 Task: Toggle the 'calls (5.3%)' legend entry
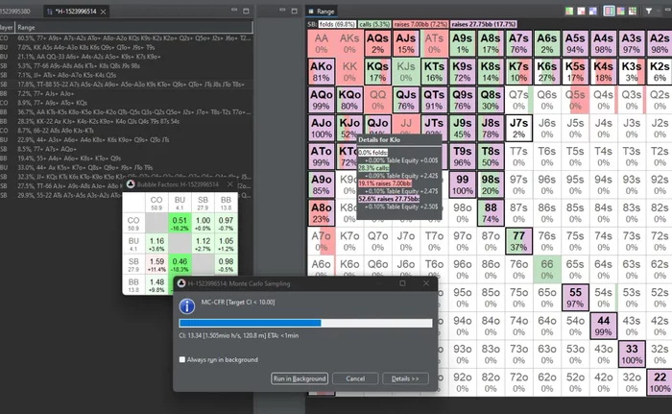tap(374, 24)
